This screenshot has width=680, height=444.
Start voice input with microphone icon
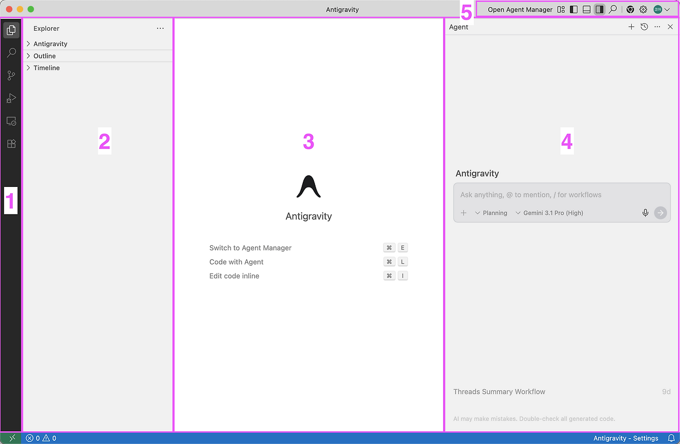[645, 213]
